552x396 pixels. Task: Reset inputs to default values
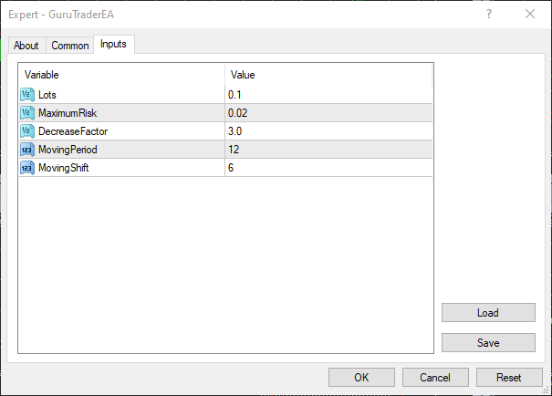[509, 378]
